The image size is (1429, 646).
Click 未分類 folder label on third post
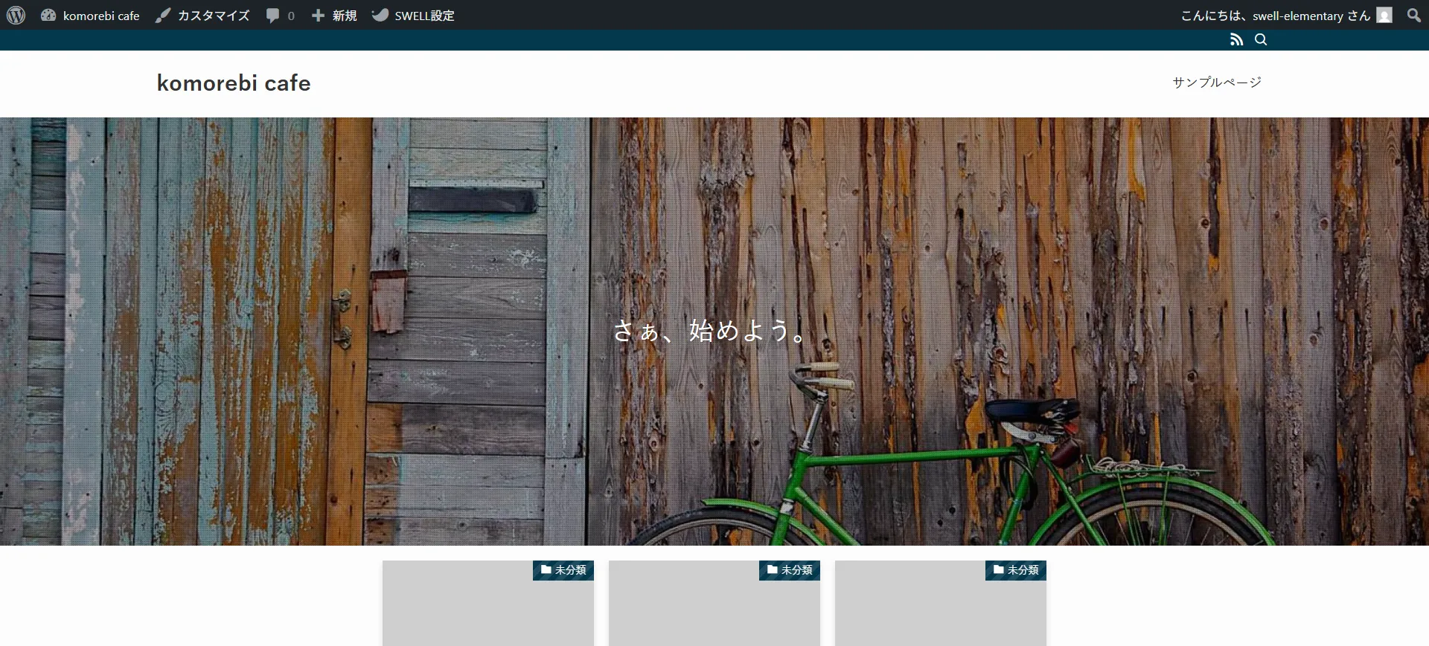pos(1016,570)
